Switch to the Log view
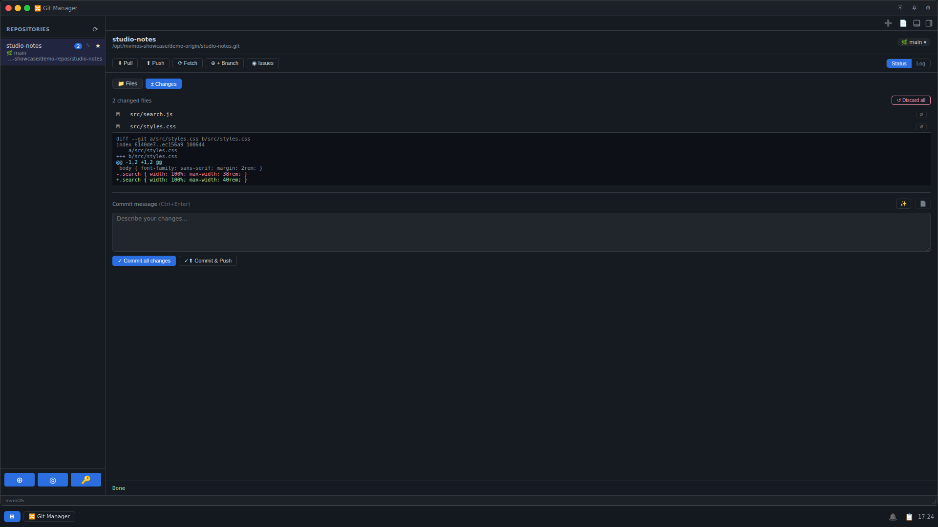 [x=920, y=63]
